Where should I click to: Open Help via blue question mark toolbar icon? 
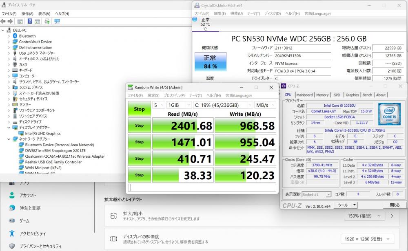pos(30,21)
